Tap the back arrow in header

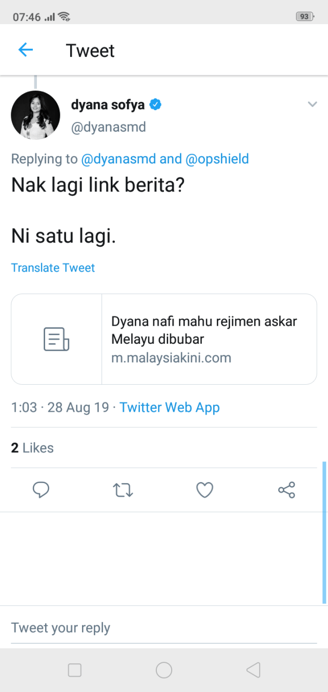click(26, 50)
